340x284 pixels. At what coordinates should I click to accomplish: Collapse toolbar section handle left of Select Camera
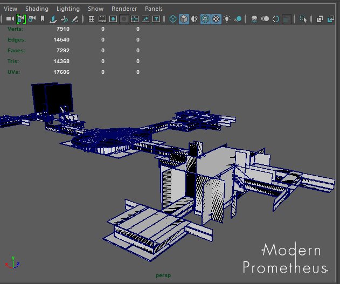[x=1, y=19]
